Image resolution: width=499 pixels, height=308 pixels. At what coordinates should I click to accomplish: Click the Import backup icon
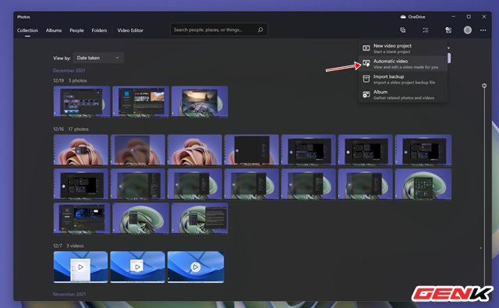pos(366,79)
